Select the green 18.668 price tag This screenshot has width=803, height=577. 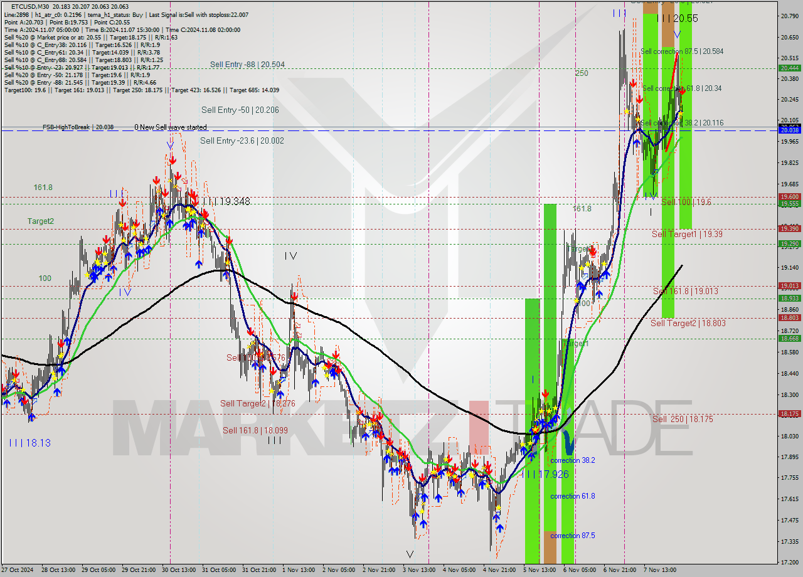[x=789, y=339]
